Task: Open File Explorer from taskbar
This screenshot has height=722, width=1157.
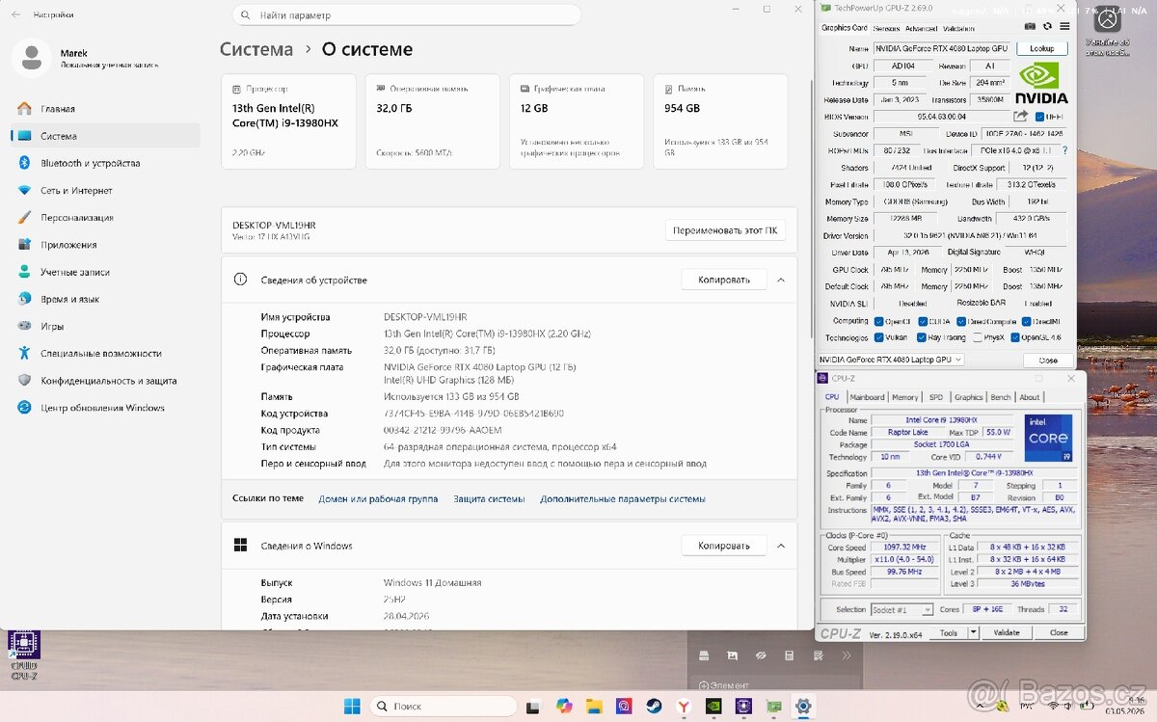Action: coord(594,706)
